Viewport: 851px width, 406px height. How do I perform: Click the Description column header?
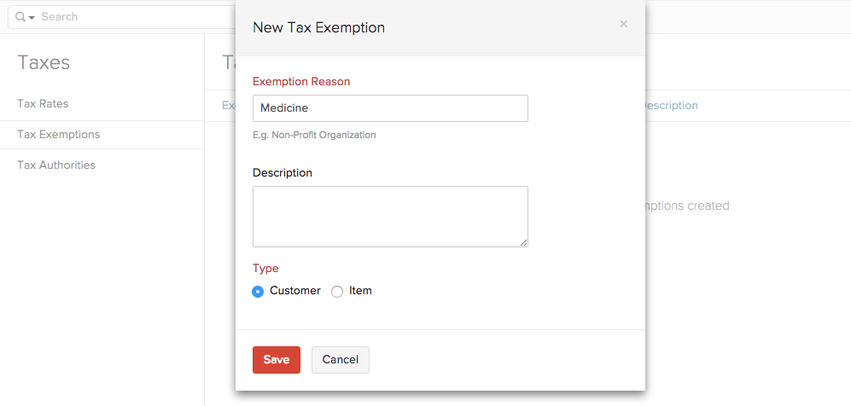(x=669, y=106)
